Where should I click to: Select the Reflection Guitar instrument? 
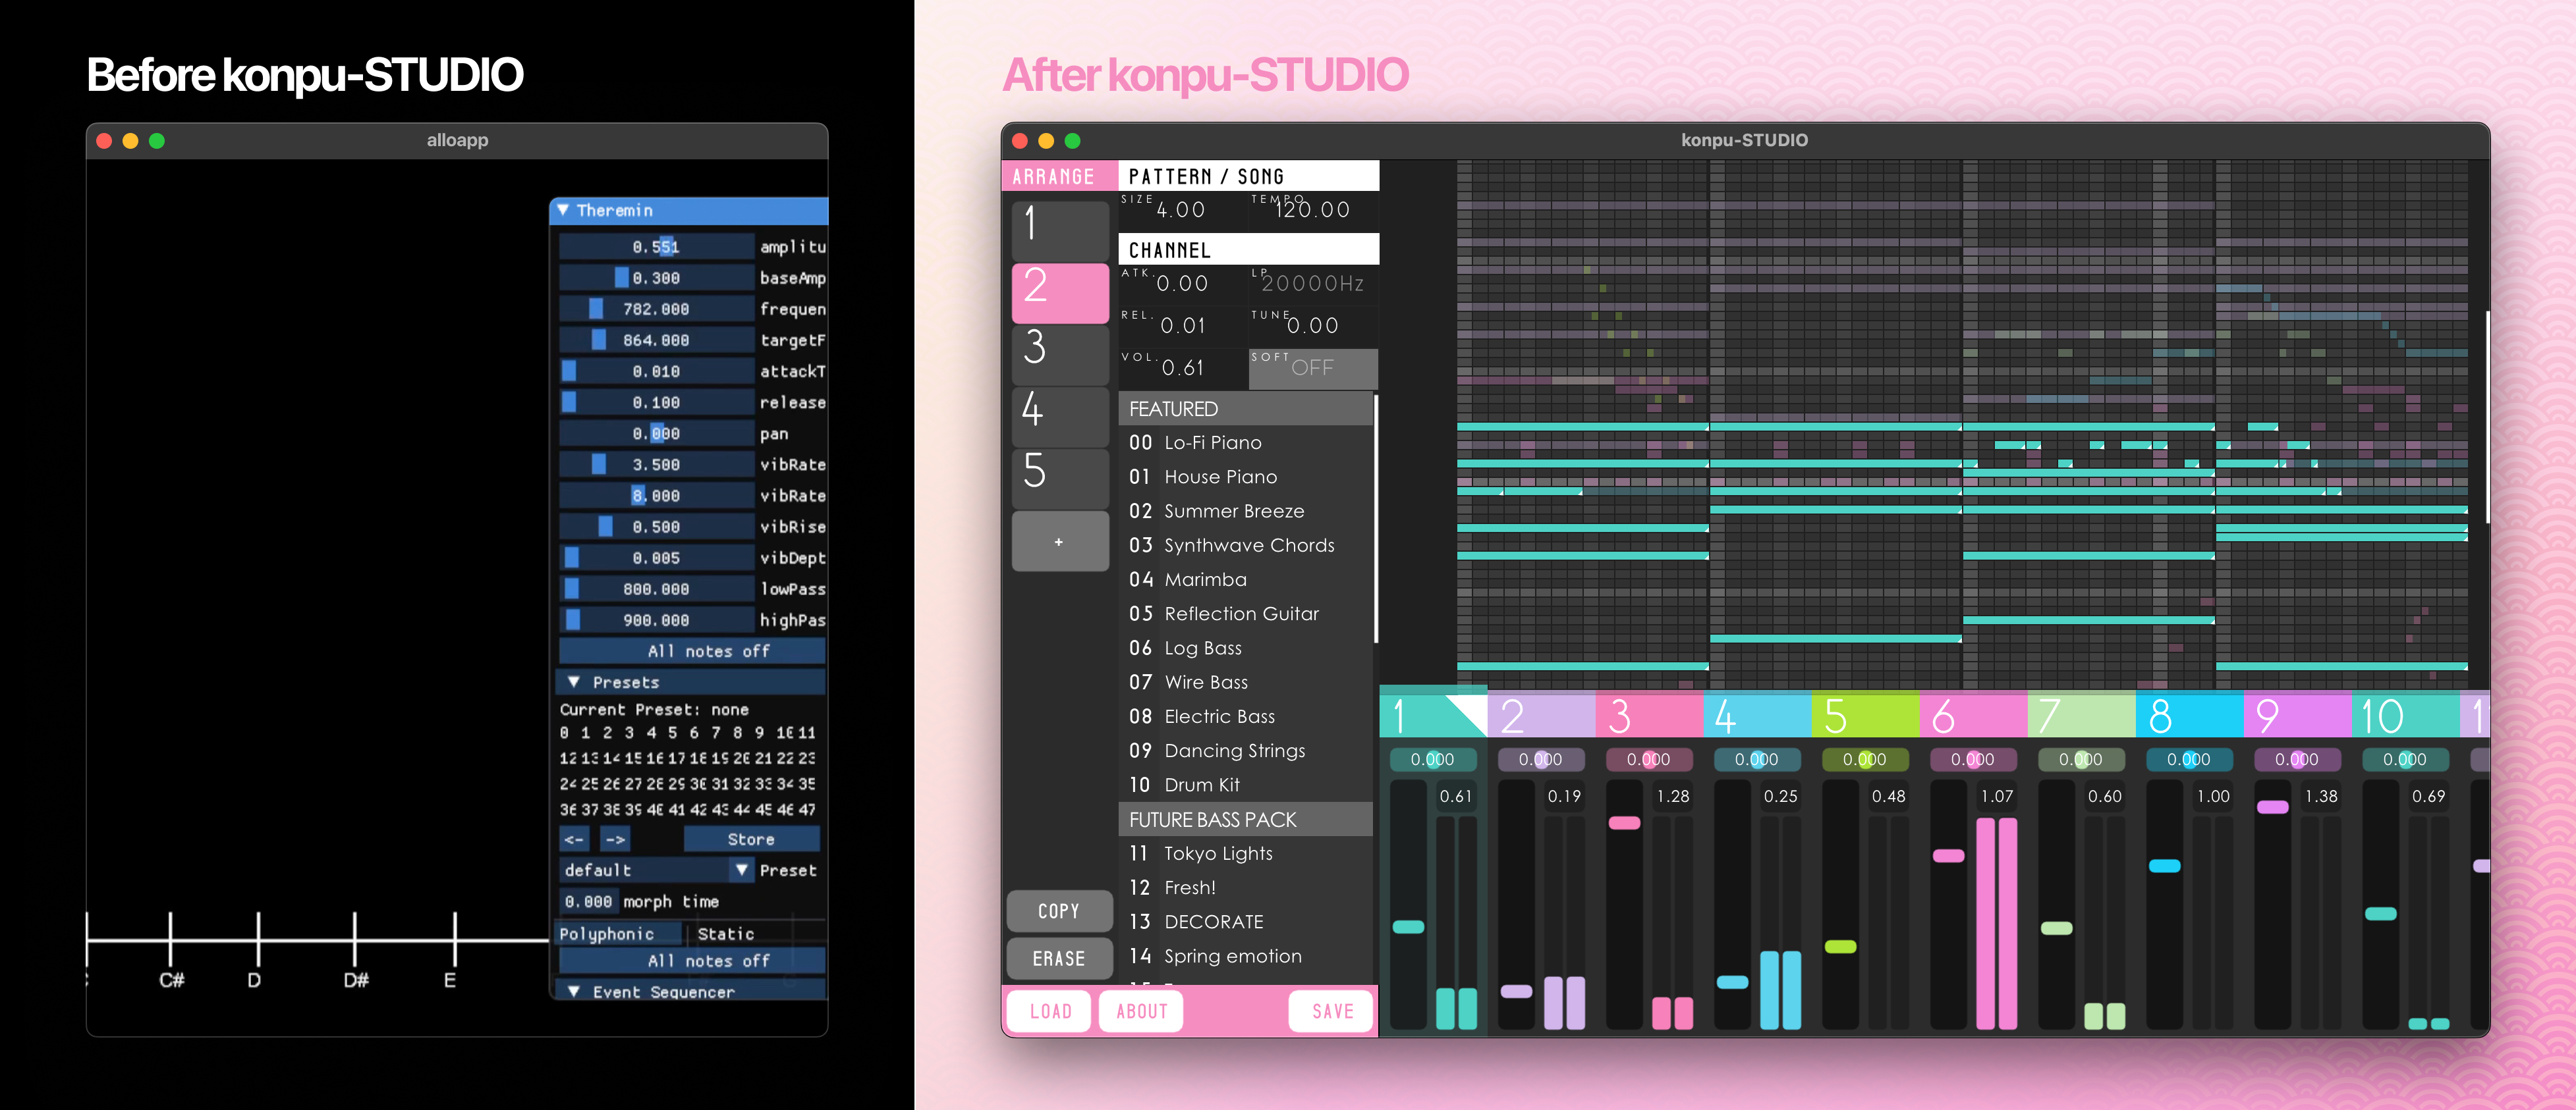point(1246,614)
